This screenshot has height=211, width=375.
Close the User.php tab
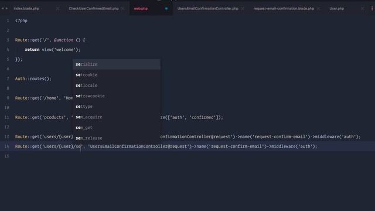(x=362, y=9)
